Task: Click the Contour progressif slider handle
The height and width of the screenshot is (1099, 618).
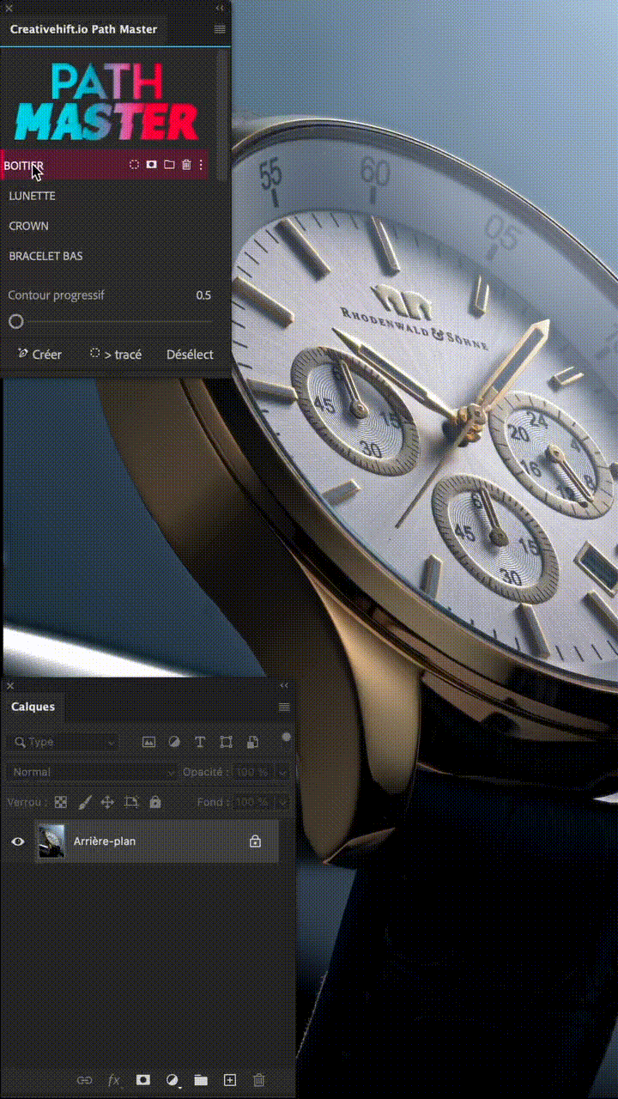Action: (15, 322)
